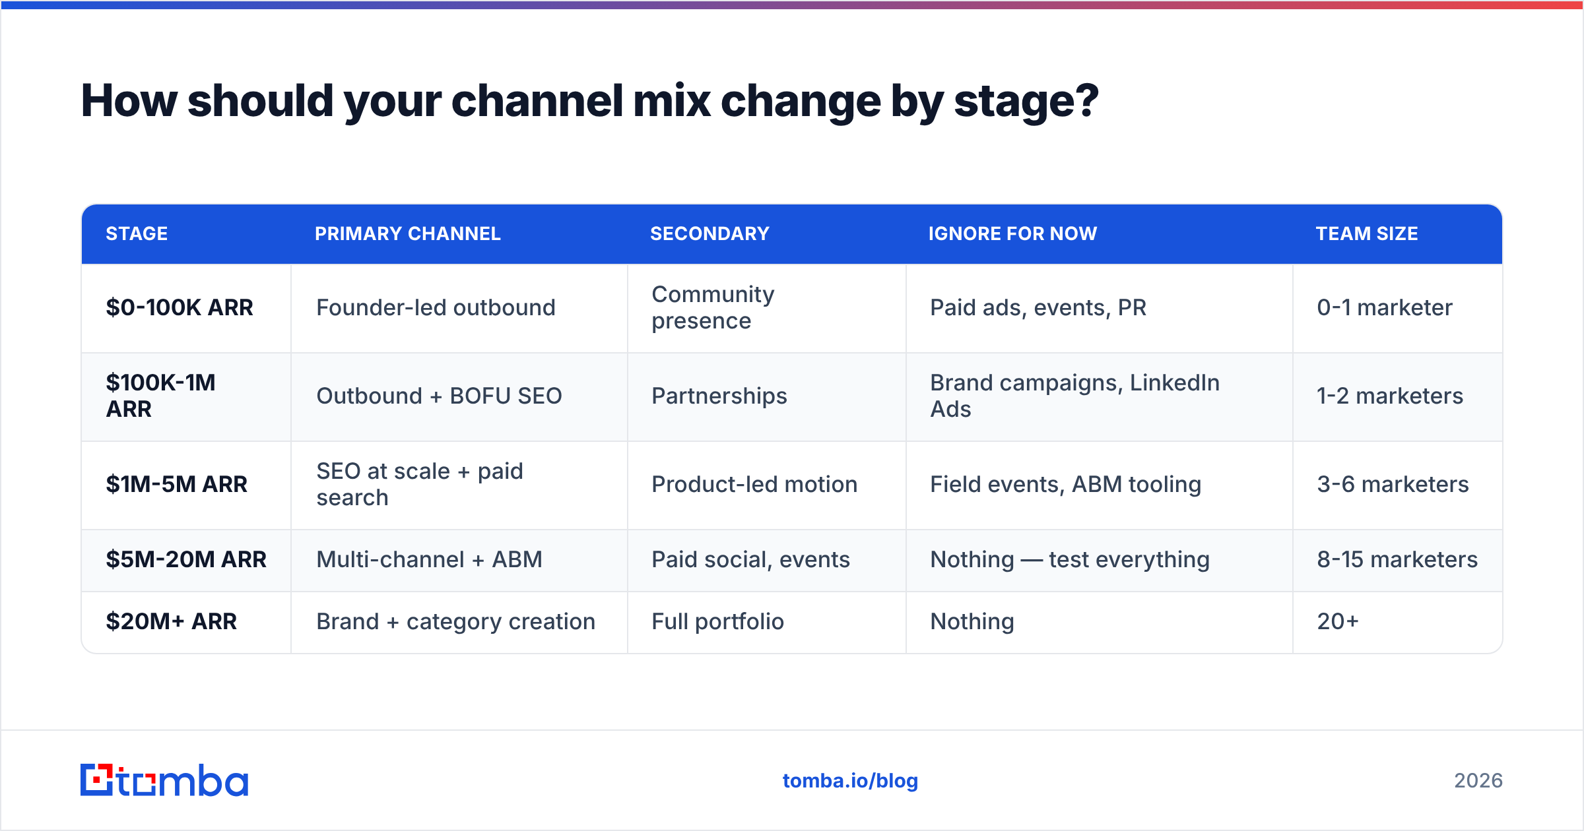Click the 20+ team size cell
The width and height of the screenshot is (1584, 831).
[x=1397, y=622]
